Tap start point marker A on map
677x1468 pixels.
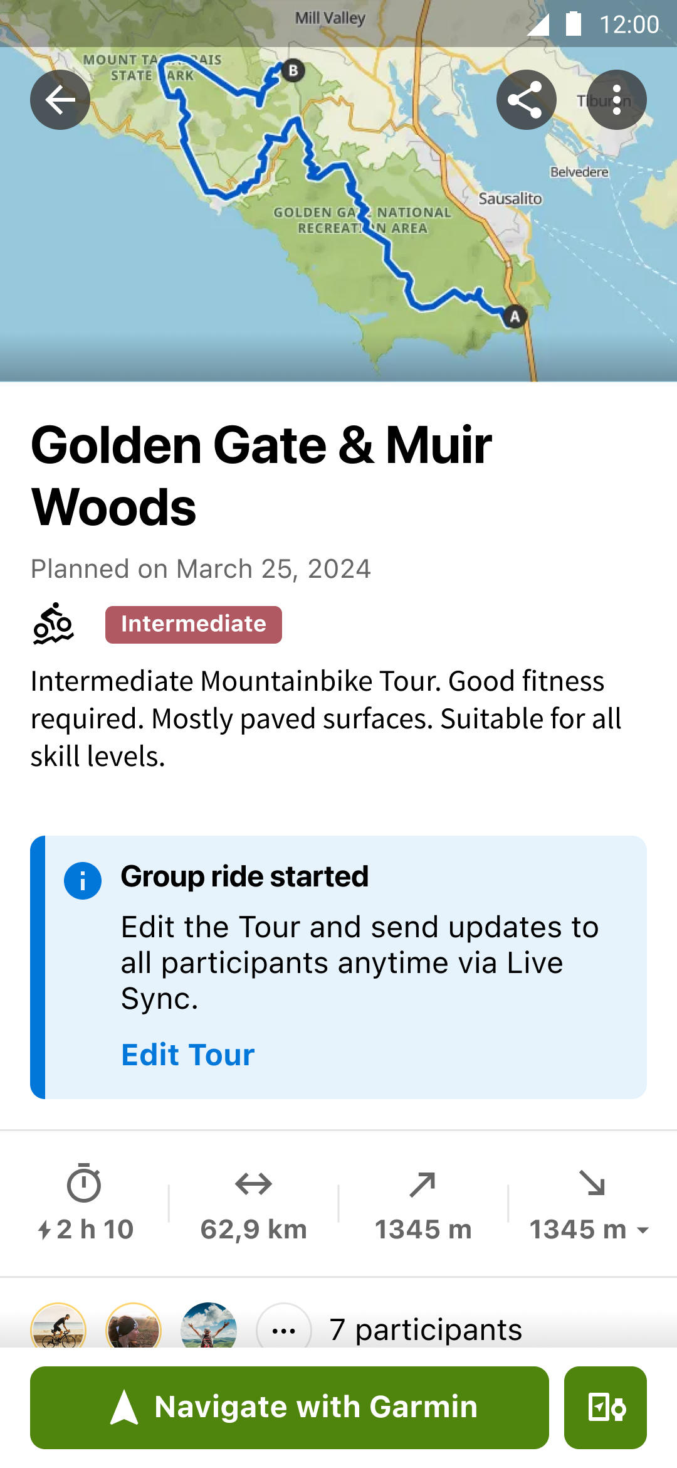pyautogui.click(x=515, y=317)
